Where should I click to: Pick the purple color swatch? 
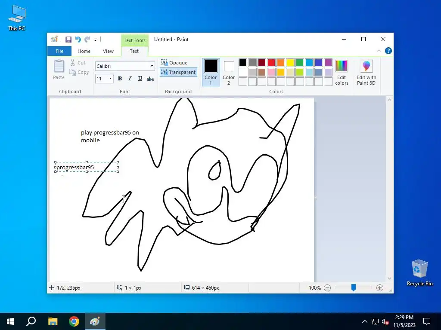click(x=328, y=63)
